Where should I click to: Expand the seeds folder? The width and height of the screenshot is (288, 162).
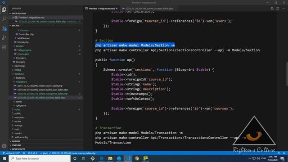[x=19, y=102]
